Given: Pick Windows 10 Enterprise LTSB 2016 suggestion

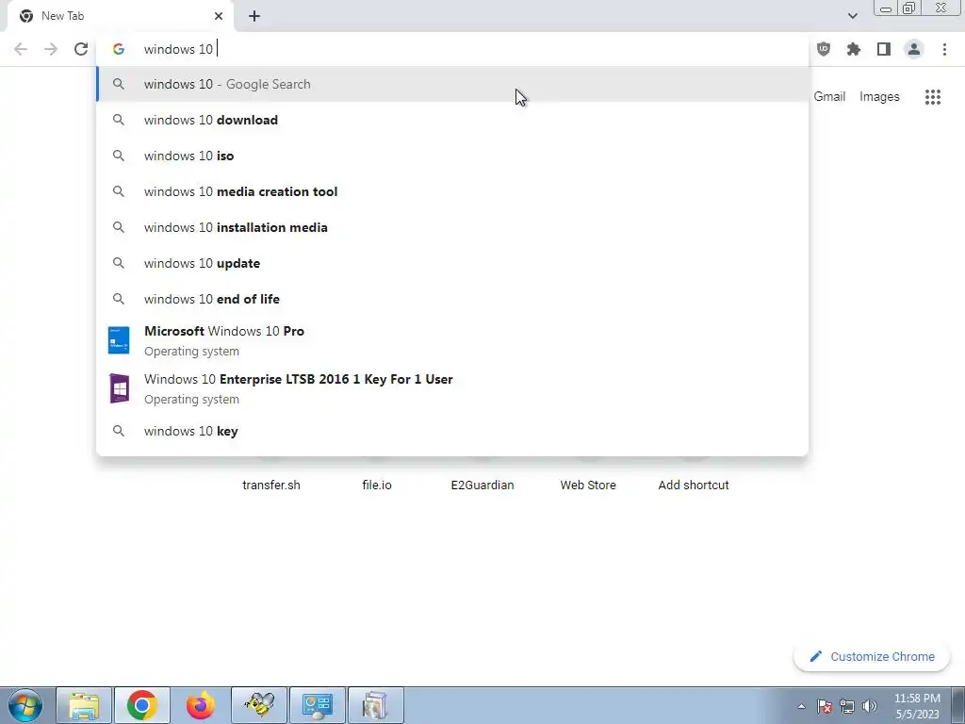Looking at the screenshot, I should point(452,388).
